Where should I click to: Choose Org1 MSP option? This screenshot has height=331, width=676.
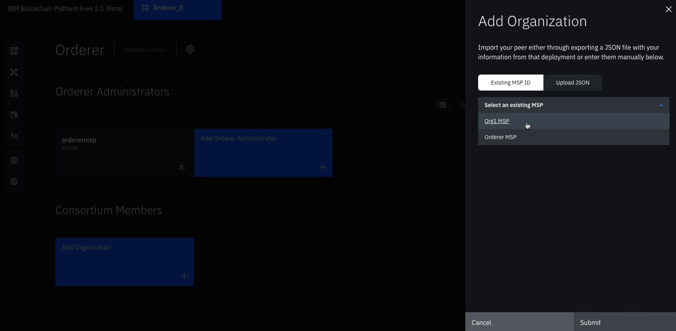click(574, 121)
